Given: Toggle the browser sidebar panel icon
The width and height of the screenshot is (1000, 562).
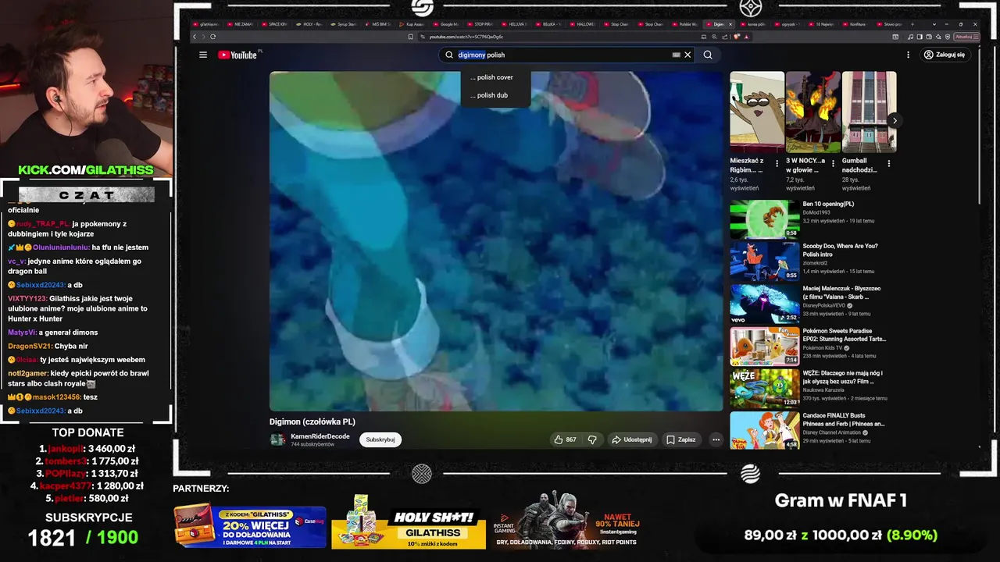Looking at the screenshot, I should point(920,37).
